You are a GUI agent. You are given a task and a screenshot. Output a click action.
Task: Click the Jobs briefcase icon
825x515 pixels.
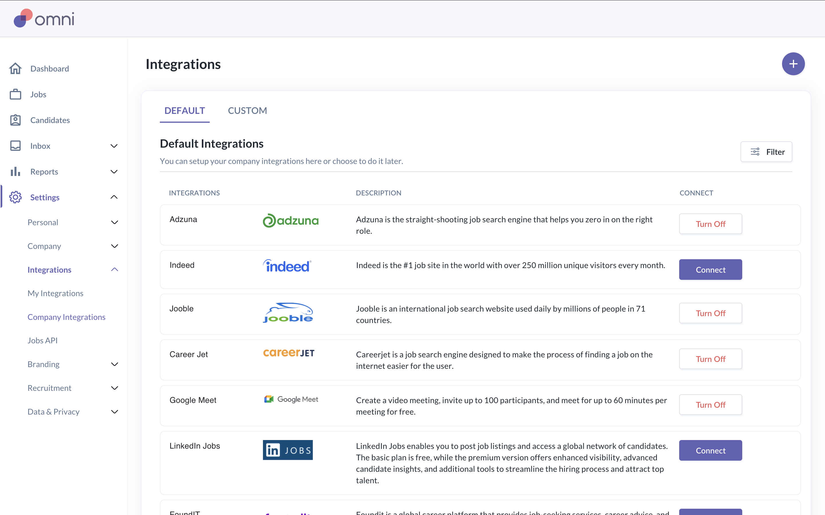click(15, 94)
